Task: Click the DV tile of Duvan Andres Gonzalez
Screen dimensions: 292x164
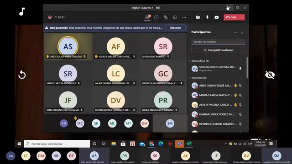Action: click(116, 101)
